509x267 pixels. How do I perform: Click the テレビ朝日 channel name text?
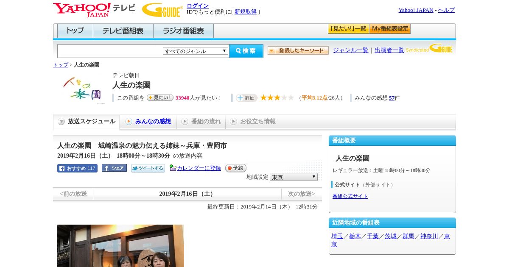pyautogui.click(x=126, y=75)
